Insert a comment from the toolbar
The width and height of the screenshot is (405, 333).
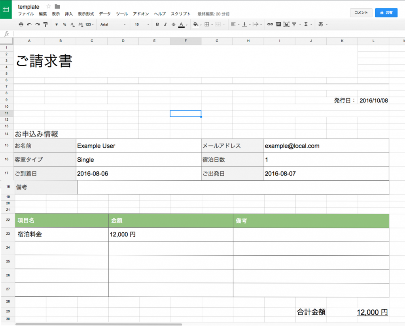point(278,24)
